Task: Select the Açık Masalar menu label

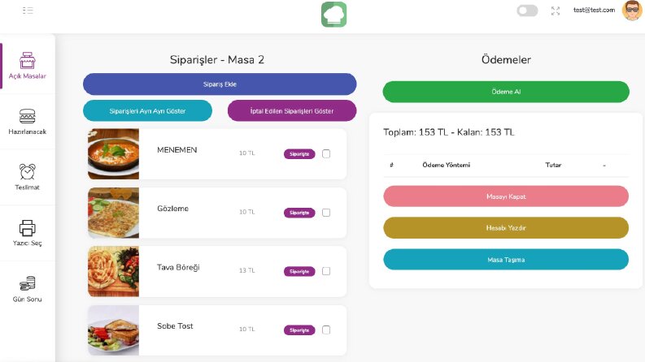Action: (27, 76)
